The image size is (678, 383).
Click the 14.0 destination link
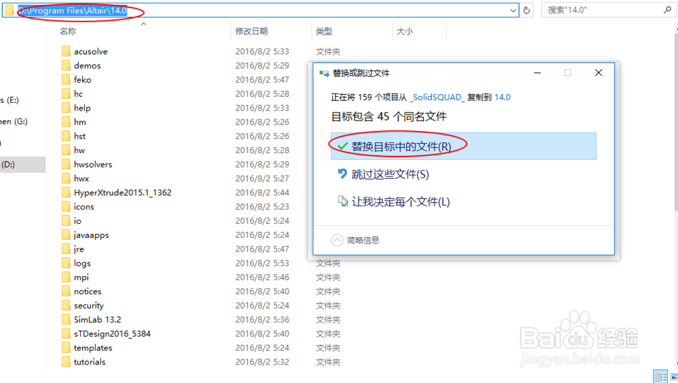[x=502, y=97]
